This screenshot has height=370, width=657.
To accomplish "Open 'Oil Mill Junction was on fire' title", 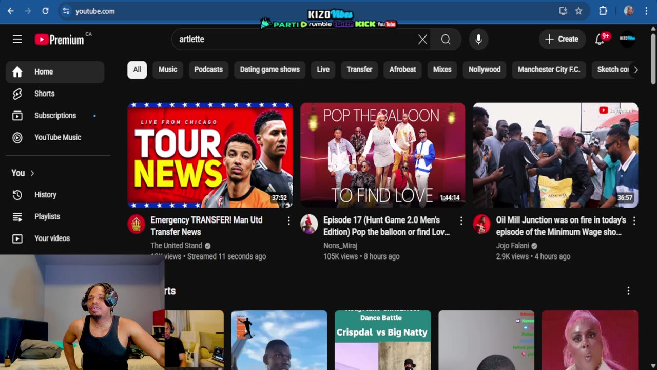I will 561,226.
